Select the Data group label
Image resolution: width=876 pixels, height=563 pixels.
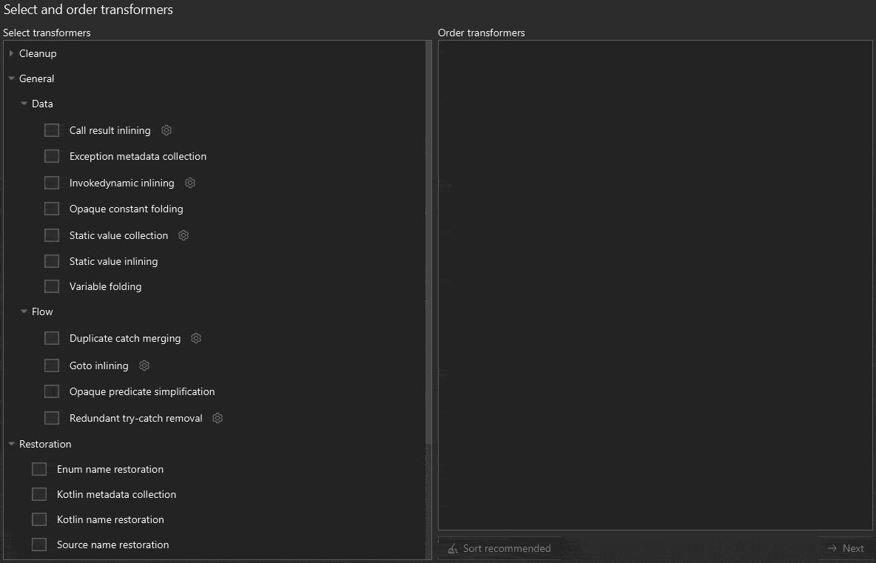[x=42, y=104]
